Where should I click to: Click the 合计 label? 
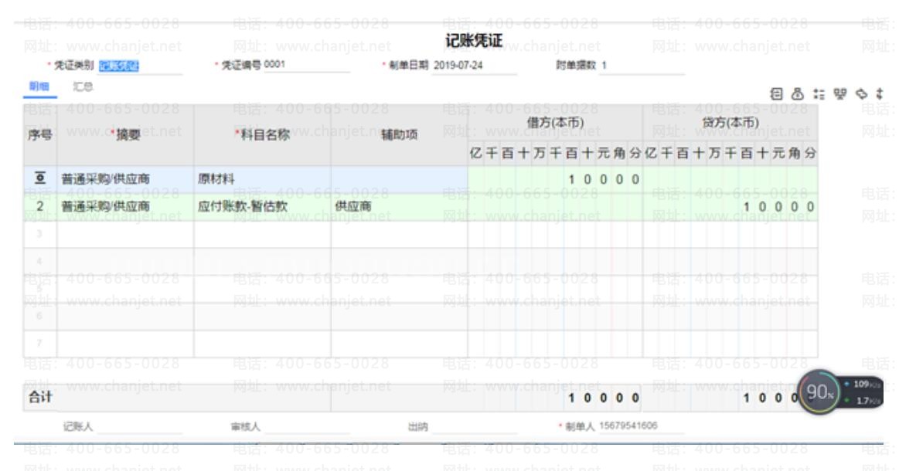40,397
